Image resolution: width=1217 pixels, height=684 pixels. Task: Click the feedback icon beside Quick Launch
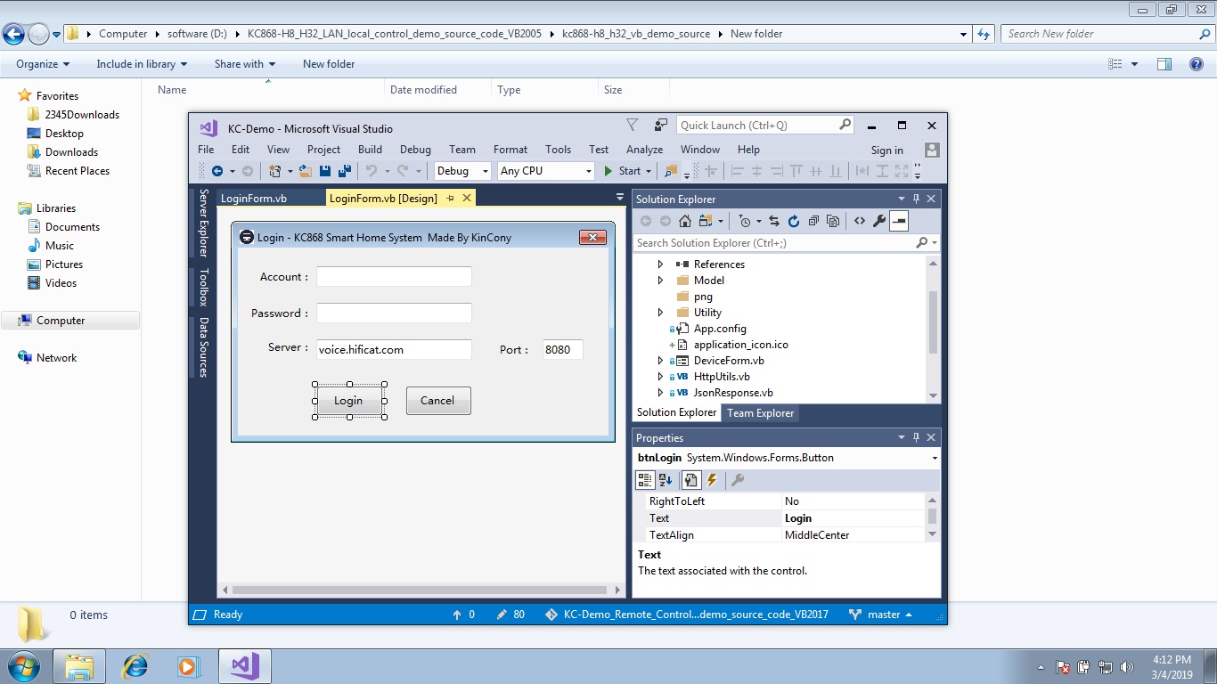point(660,126)
